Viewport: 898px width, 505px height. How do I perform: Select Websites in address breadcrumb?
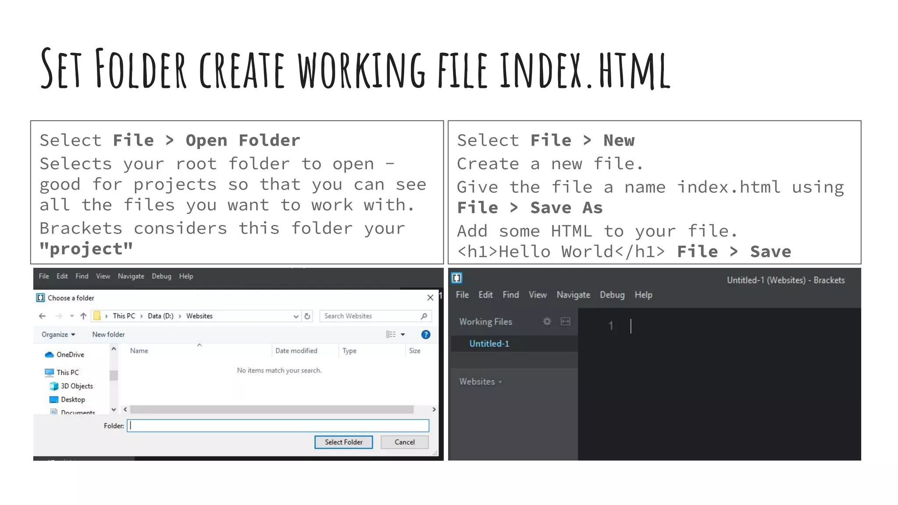coord(199,316)
